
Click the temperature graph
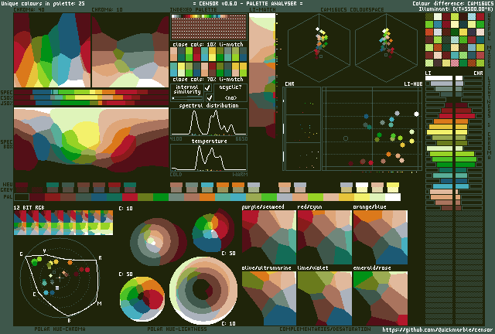pos(209,158)
